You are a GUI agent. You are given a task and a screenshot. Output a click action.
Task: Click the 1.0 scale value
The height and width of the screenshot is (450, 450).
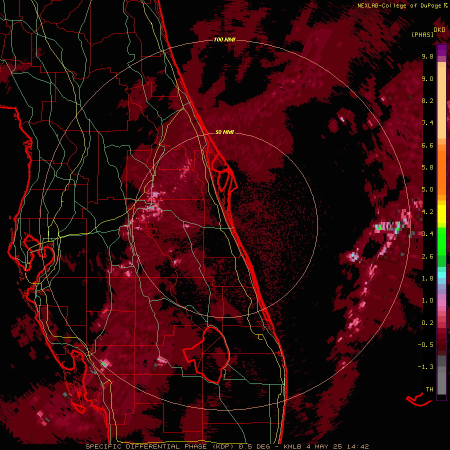427,300
